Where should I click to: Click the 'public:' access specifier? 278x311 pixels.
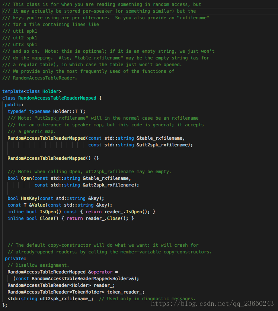pos(14,105)
